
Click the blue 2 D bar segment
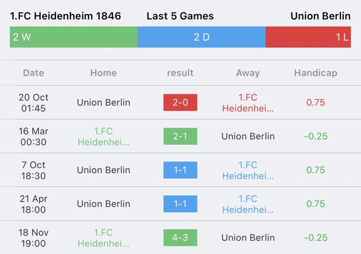click(201, 37)
